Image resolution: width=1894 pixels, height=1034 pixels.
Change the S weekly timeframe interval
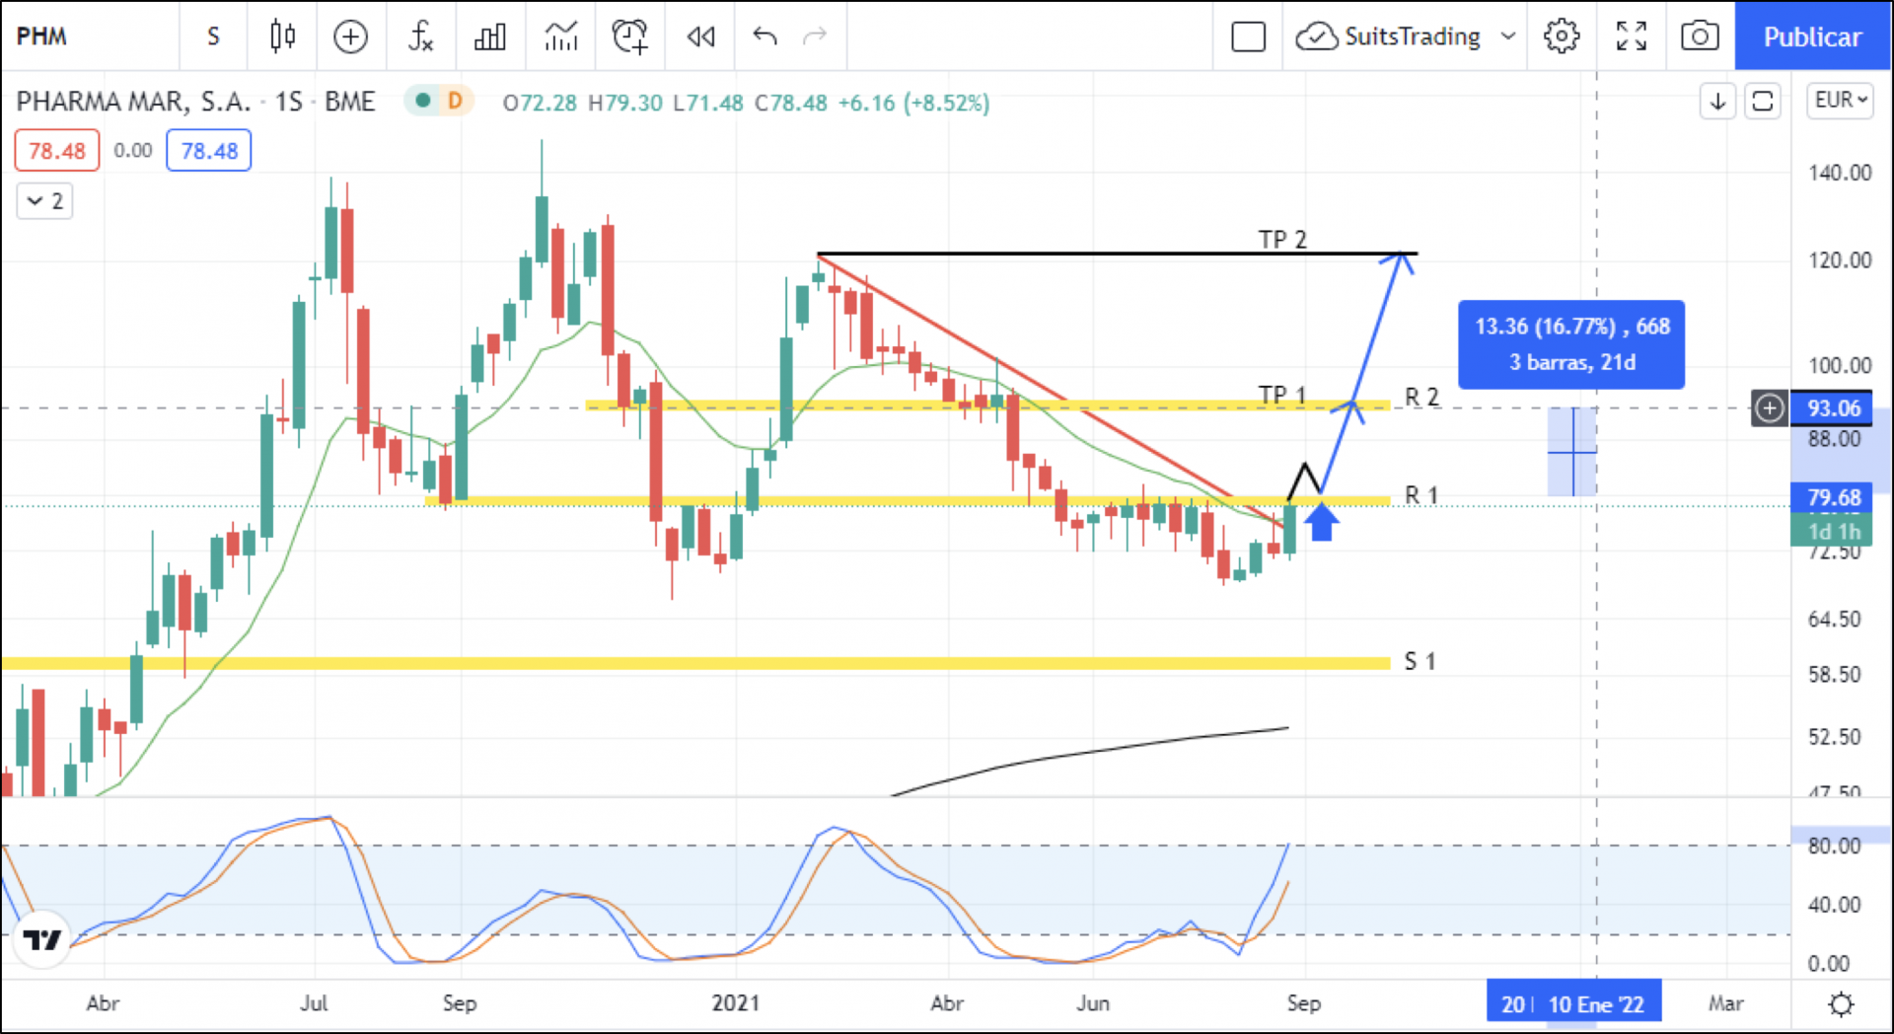click(x=213, y=37)
